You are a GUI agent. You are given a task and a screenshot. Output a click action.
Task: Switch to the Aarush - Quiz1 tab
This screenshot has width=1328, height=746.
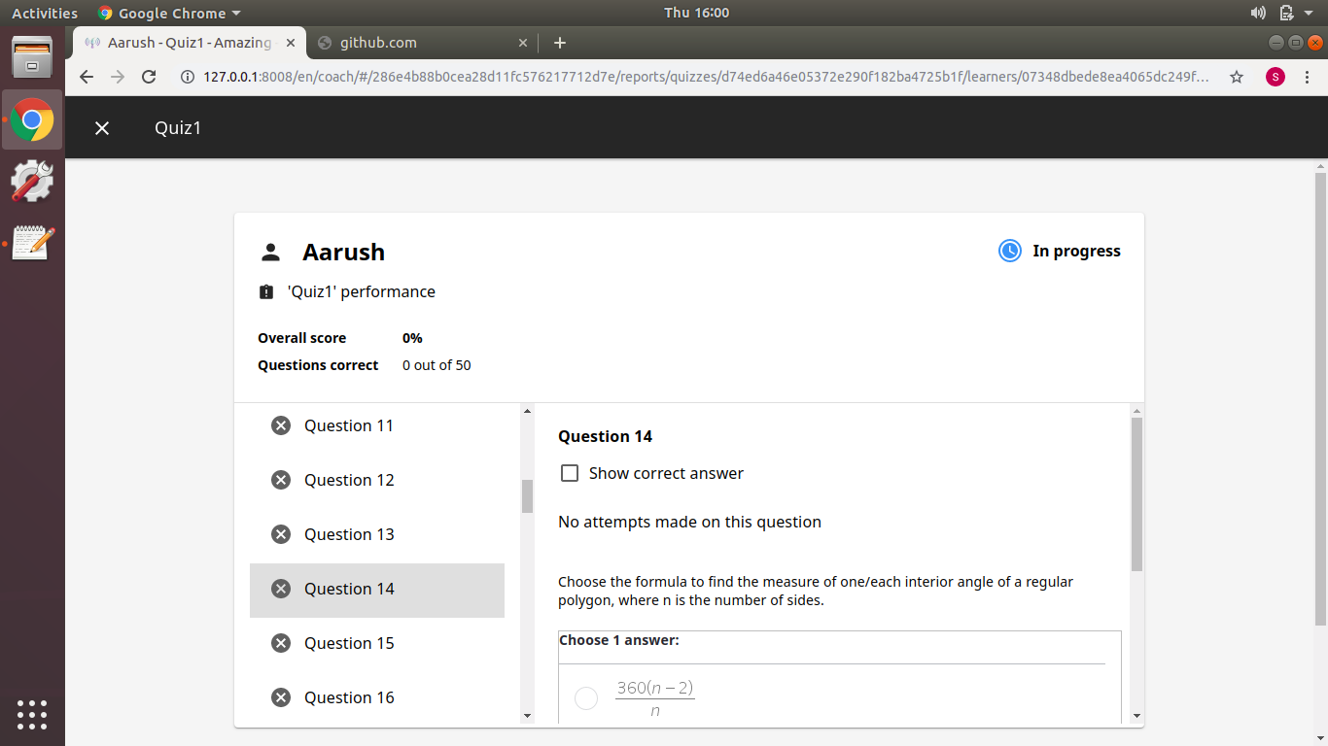tap(190, 43)
